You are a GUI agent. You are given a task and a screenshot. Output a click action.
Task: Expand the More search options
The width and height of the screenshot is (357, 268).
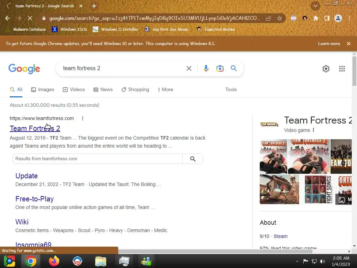point(166,90)
